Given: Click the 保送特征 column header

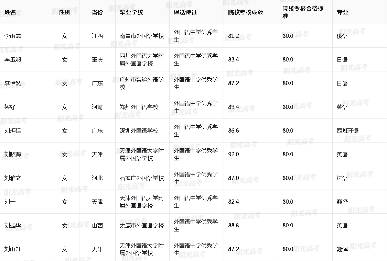Looking at the screenshot, I should pos(185,12).
